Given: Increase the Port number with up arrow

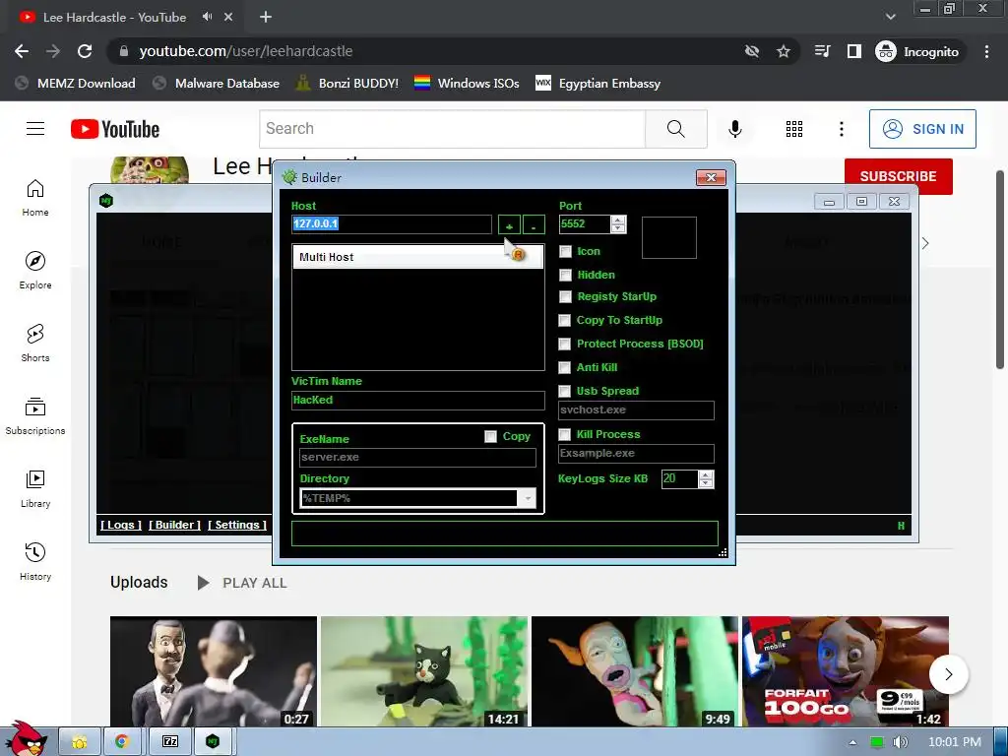Looking at the screenshot, I should (618, 220).
